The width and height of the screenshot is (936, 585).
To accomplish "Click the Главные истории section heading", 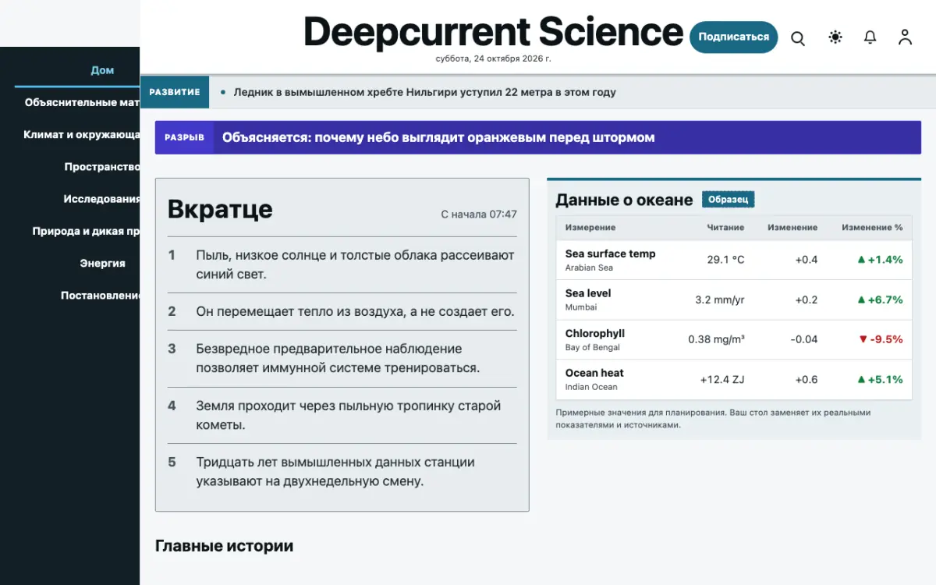I will point(225,546).
